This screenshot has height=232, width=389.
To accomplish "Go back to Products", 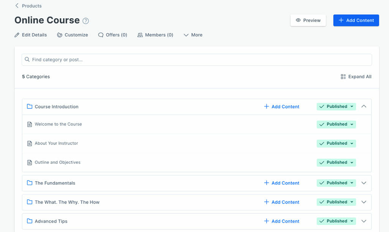I will coord(28,6).
